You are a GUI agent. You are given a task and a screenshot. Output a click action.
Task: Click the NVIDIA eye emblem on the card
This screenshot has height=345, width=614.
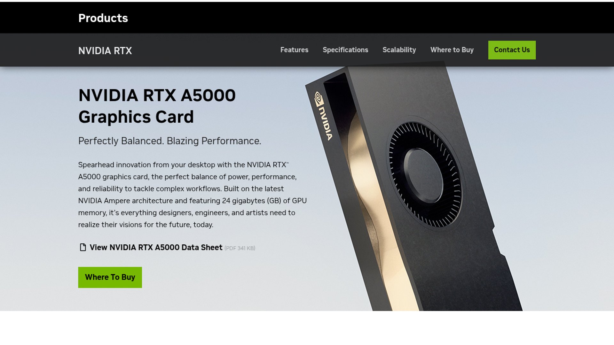(x=319, y=99)
